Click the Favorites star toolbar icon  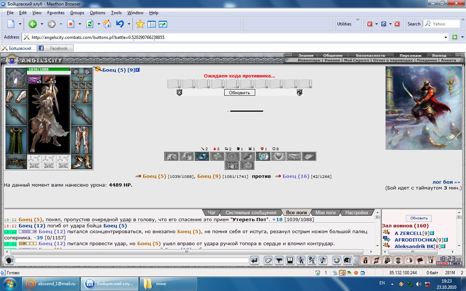[x=140, y=24]
